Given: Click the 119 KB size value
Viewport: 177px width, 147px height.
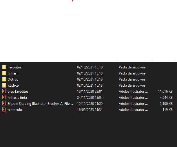Looking at the screenshot, I should pyautogui.click(x=167, y=110).
